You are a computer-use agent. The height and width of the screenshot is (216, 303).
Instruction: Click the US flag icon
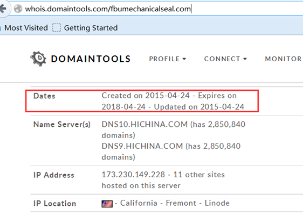(x=107, y=204)
